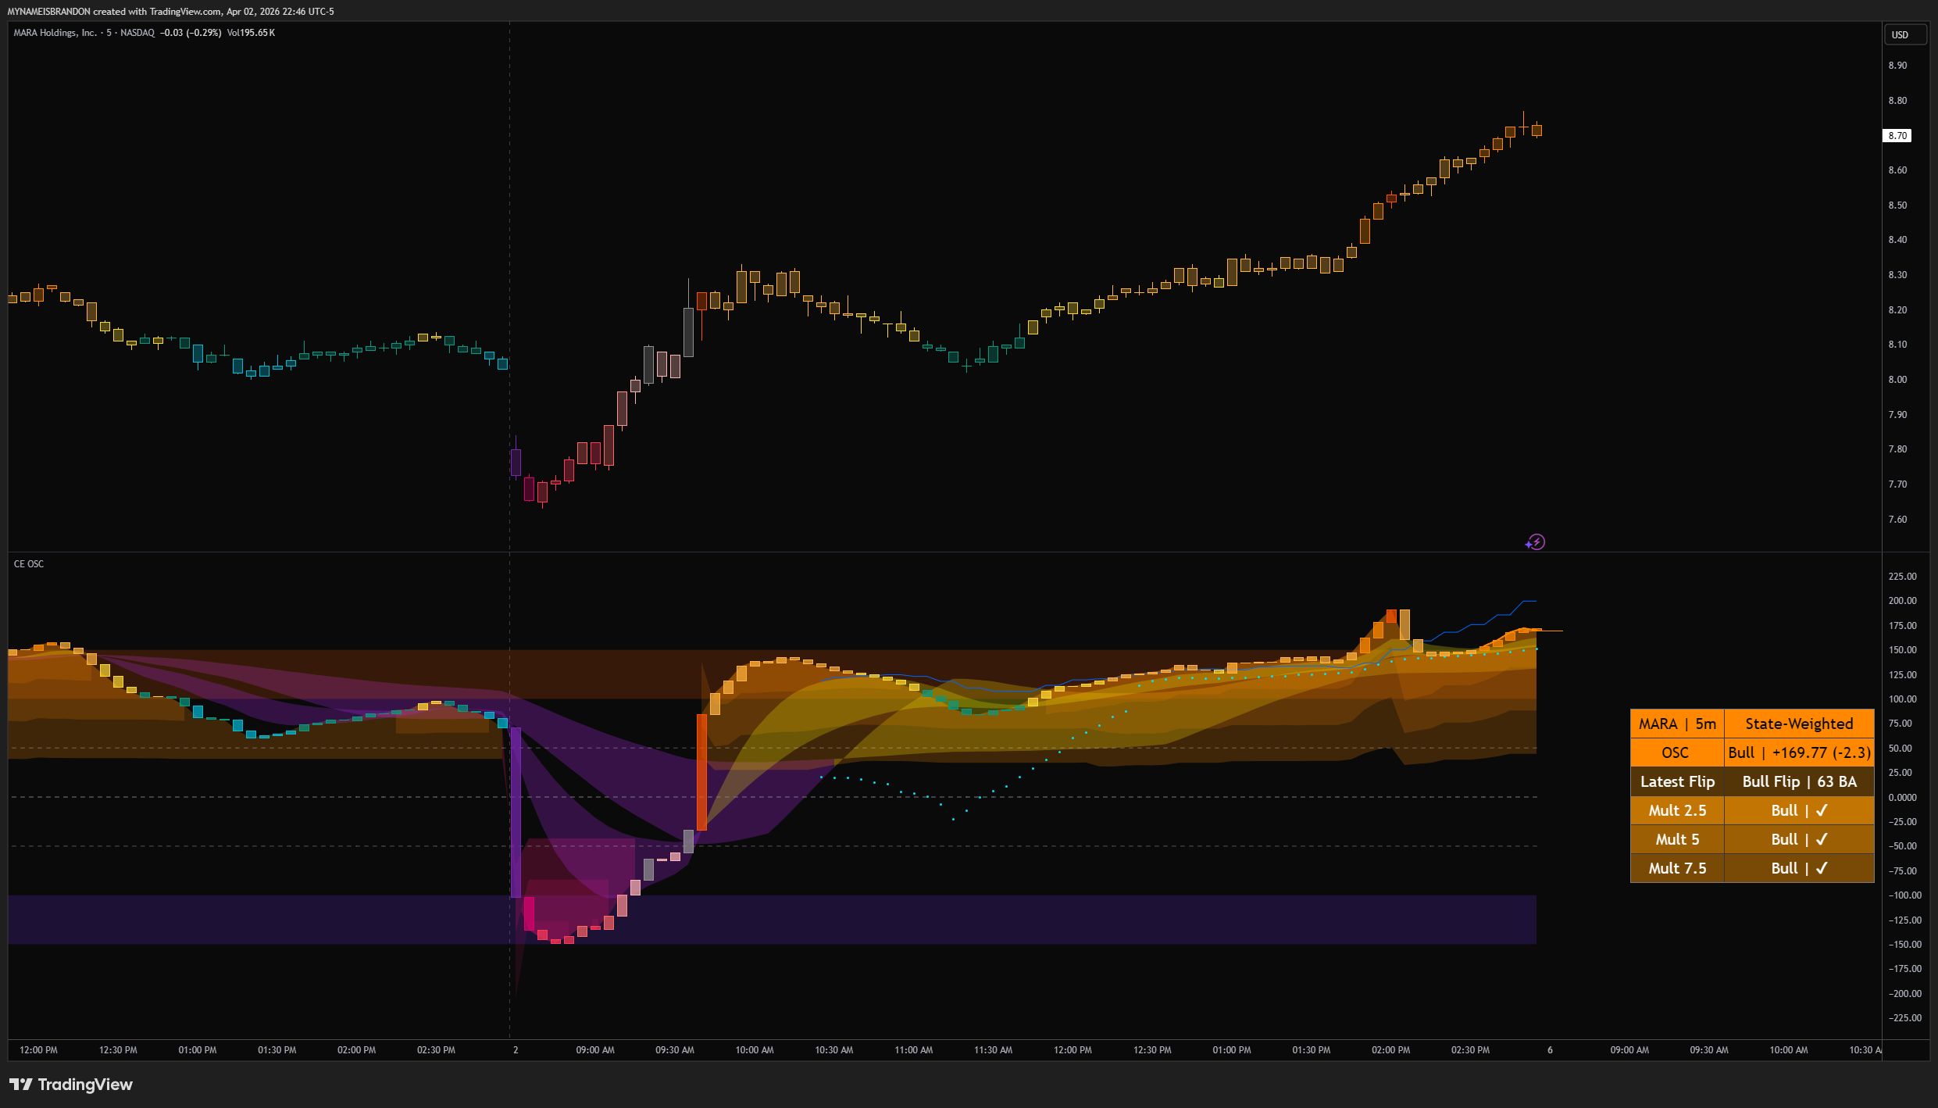Click the 0.0000 oscillator scale label
The width and height of the screenshot is (1938, 1108).
(1902, 798)
